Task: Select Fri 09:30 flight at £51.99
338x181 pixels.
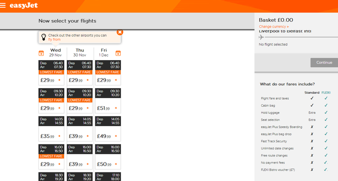Action: point(108,101)
